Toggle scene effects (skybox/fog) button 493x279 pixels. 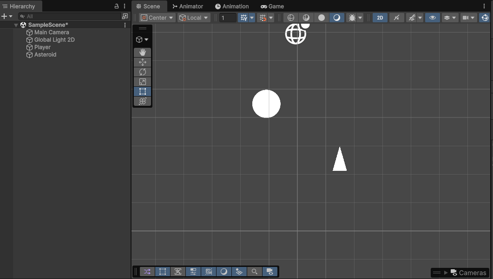point(412,18)
